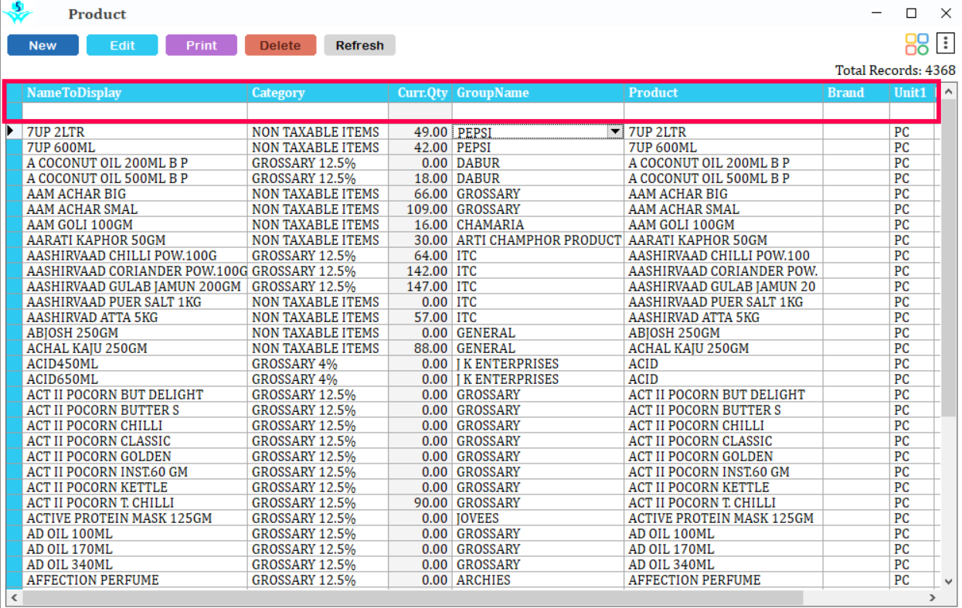Viewport: 962px width, 608px height.
Task: Click the Refresh button
Action: (359, 45)
